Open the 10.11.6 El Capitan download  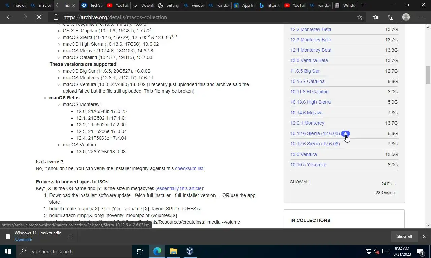click(309, 92)
